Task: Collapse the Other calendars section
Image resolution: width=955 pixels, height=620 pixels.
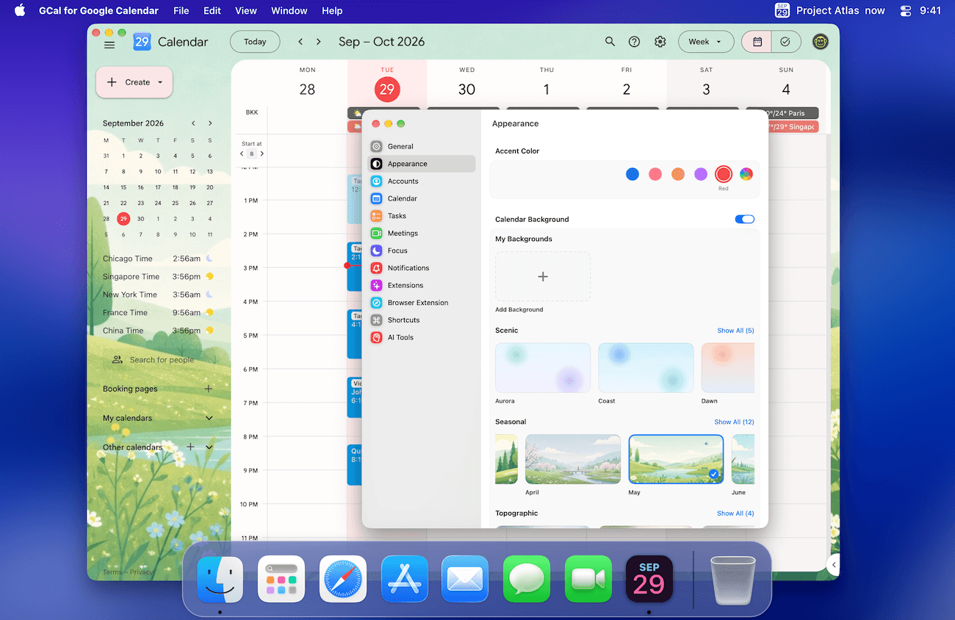Action: click(209, 447)
